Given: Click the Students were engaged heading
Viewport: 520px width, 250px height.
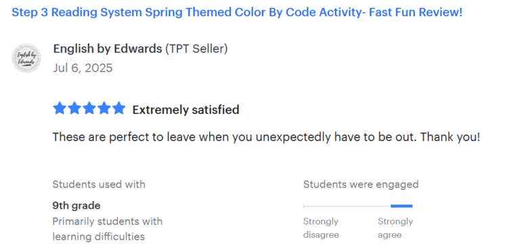Looking at the screenshot, I should pos(361,184).
